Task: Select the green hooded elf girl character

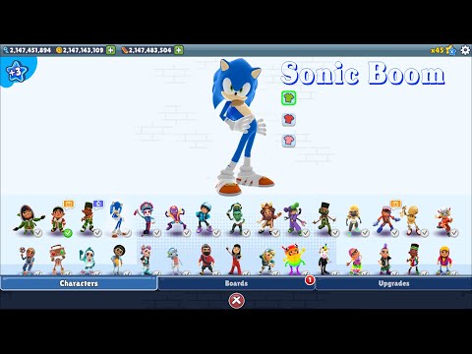Action: click(x=28, y=220)
